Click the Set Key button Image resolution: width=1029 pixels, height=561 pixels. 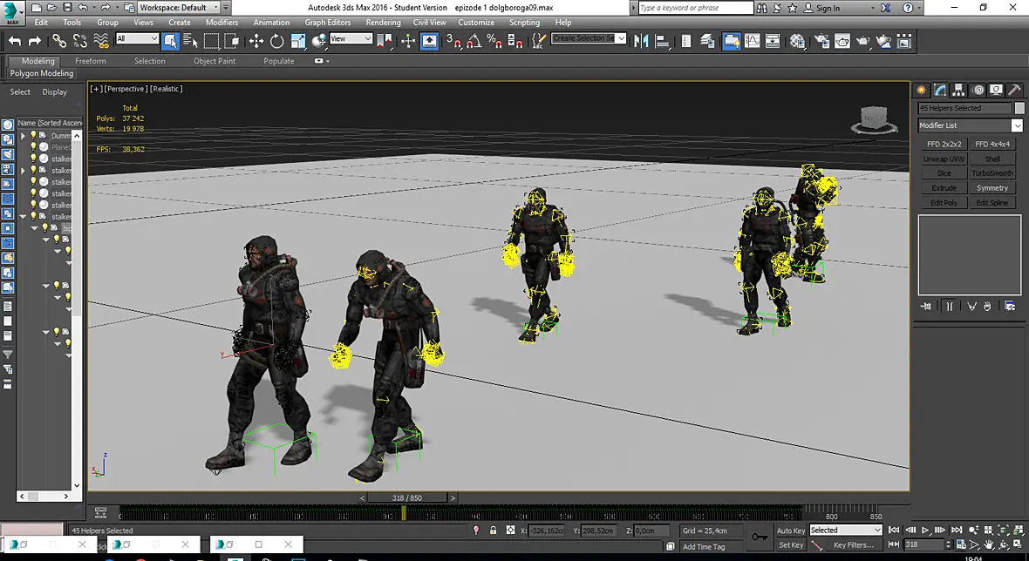[x=790, y=544]
